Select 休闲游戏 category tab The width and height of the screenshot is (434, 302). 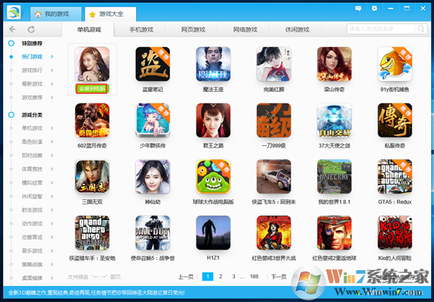[x=297, y=30]
